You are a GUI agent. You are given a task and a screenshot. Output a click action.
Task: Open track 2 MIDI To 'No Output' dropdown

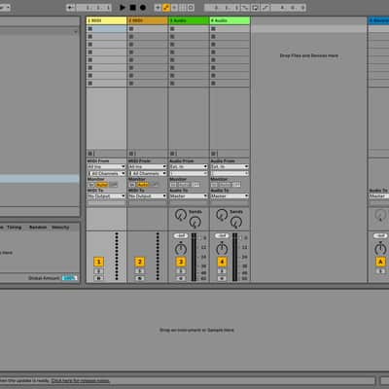click(147, 196)
